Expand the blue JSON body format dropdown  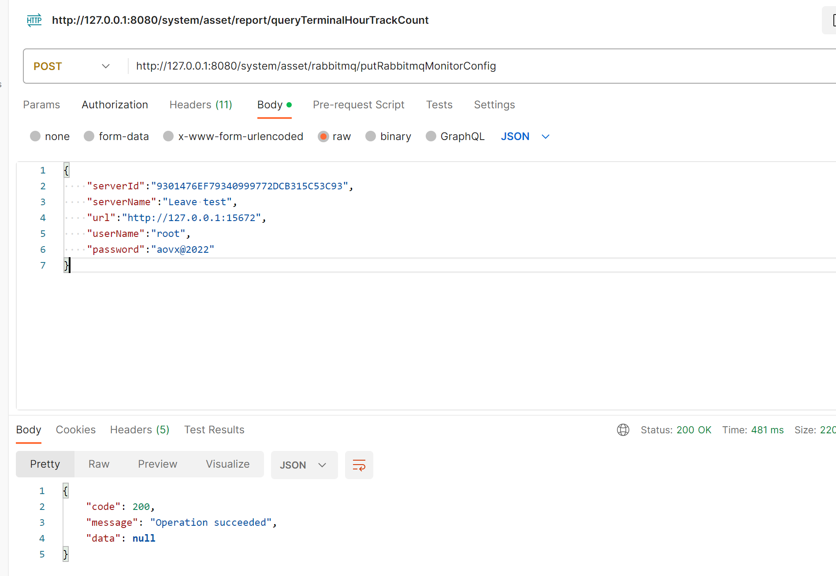525,137
